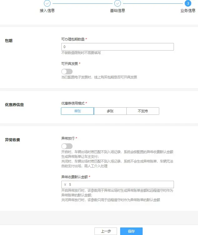This screenshot has width=198, height=235.
Task: Click the step 3 number circle
Action: (188, 3)
